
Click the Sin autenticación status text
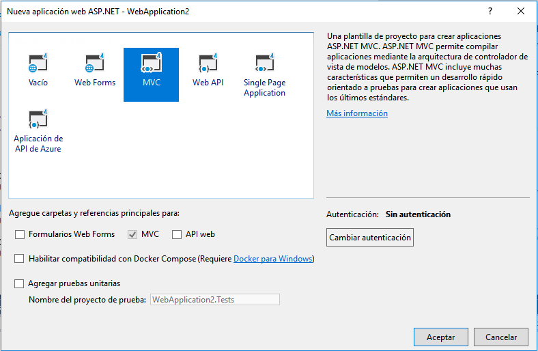coord(418,214)
